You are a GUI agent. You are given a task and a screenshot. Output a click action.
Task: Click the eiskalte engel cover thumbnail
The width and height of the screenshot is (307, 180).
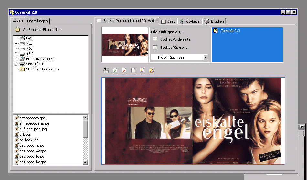(x=125, y=45)
